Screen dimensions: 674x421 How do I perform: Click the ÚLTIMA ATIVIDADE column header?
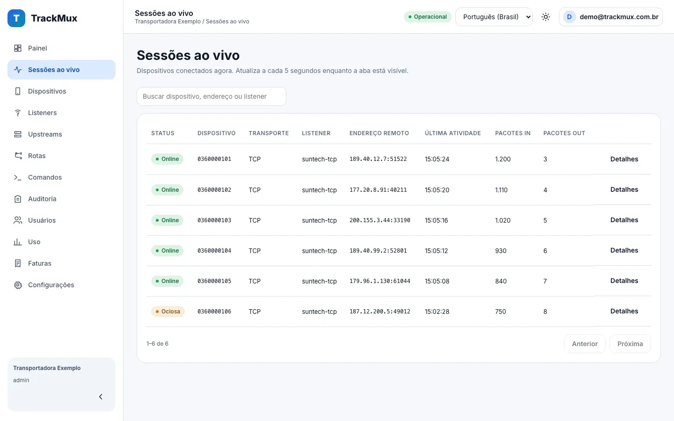tap(453, 133)
